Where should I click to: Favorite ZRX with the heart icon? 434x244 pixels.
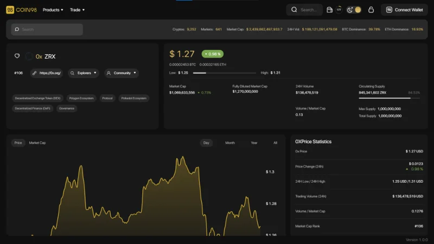17,56
